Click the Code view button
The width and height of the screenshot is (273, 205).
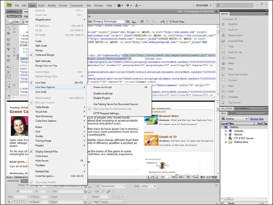[x=14, y=22]
